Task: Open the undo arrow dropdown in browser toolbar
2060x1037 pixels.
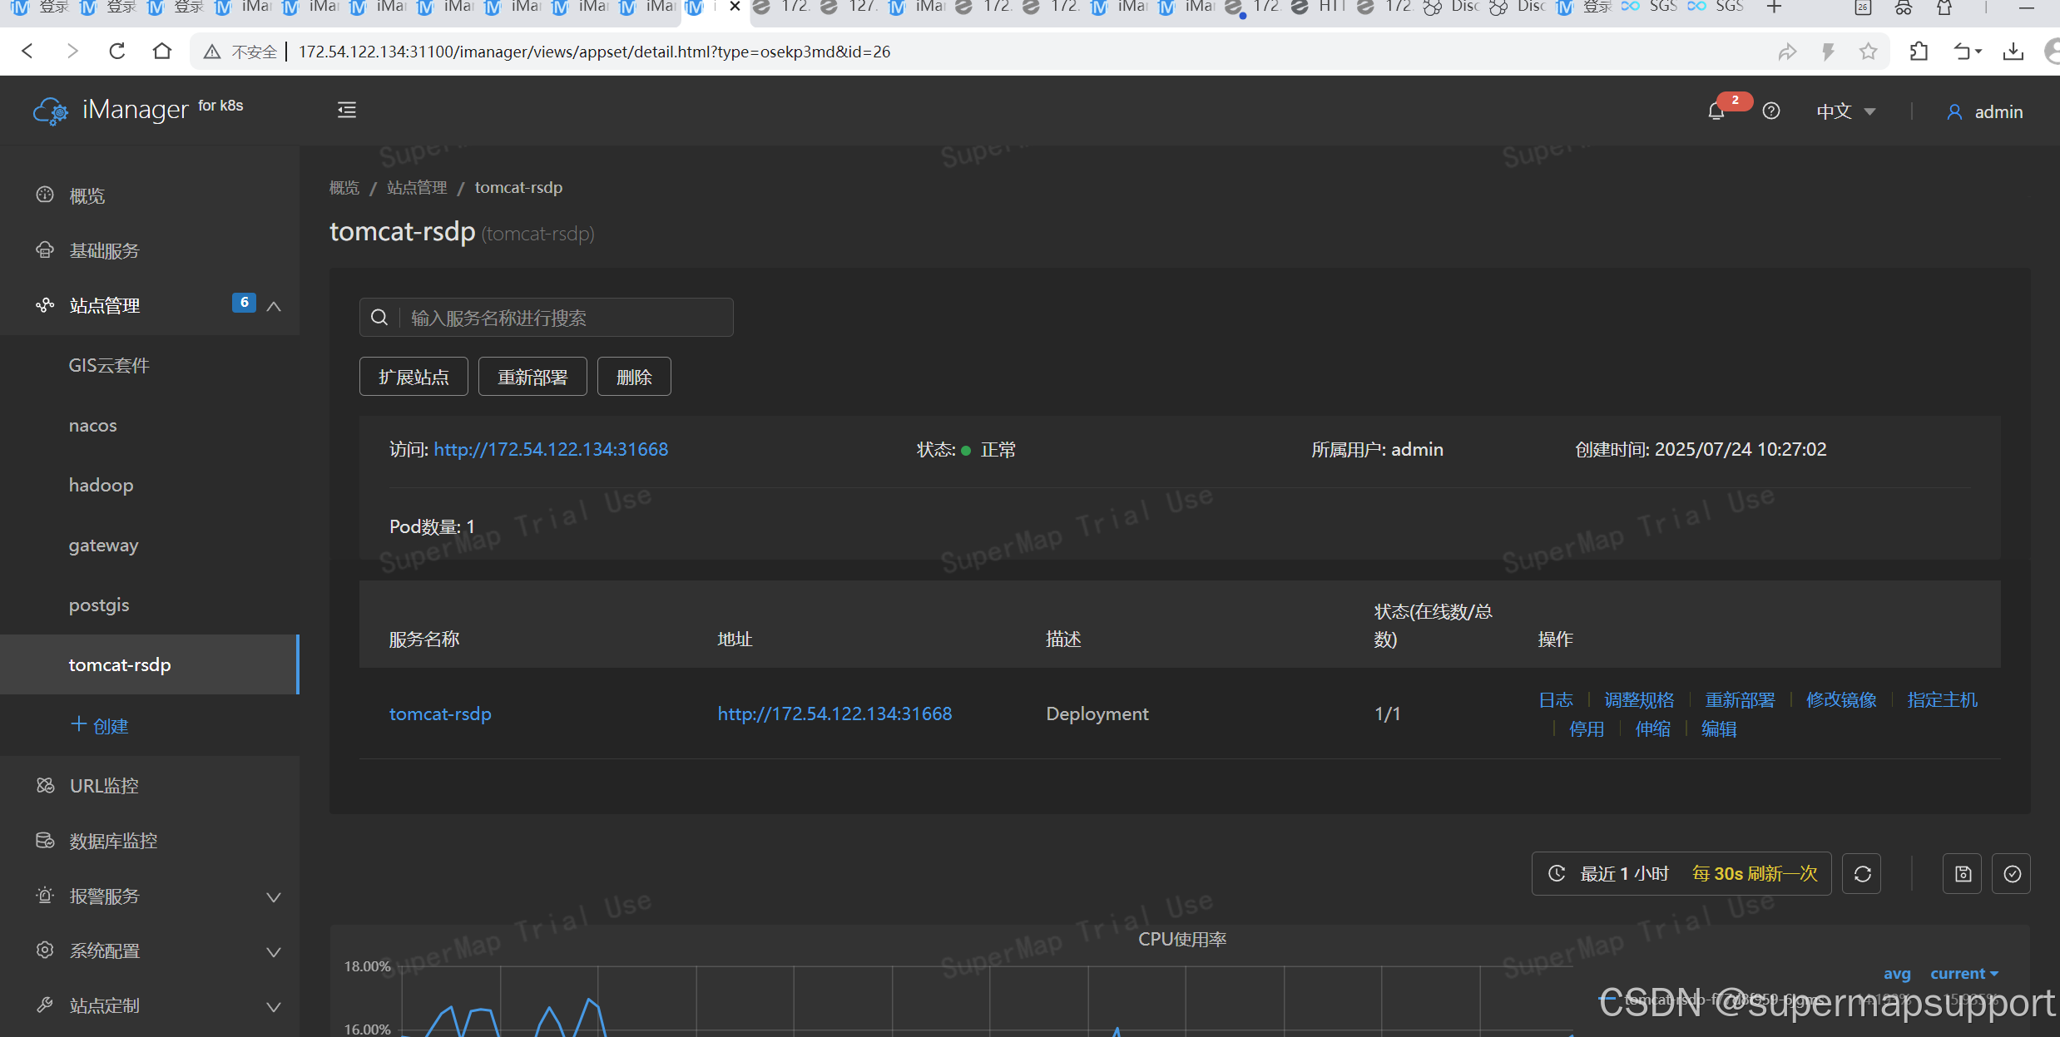Action: click(1968, 52)
